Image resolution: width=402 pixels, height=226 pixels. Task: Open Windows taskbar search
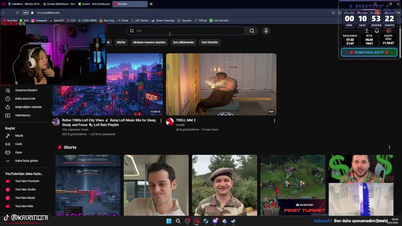tap(178, 221)
